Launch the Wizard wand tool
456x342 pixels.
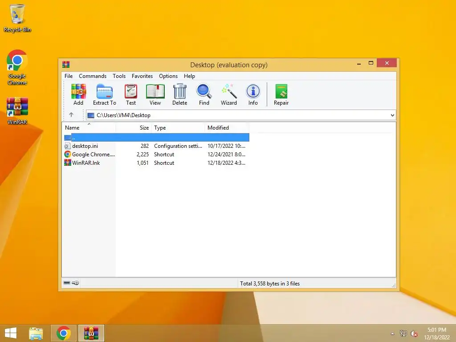coord(229,94)
